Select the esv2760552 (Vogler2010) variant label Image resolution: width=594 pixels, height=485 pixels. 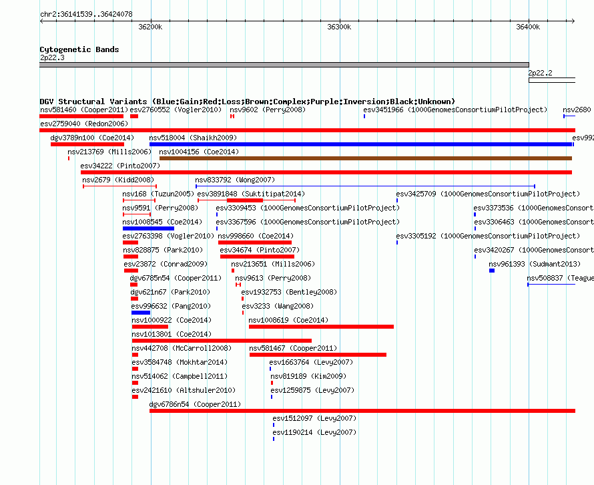[176, 110]
